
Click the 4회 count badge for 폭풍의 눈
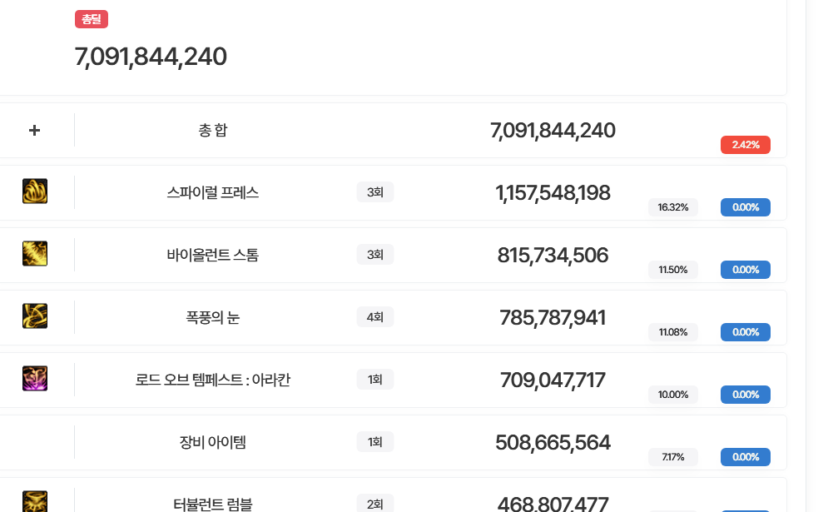tap(375, 317)
